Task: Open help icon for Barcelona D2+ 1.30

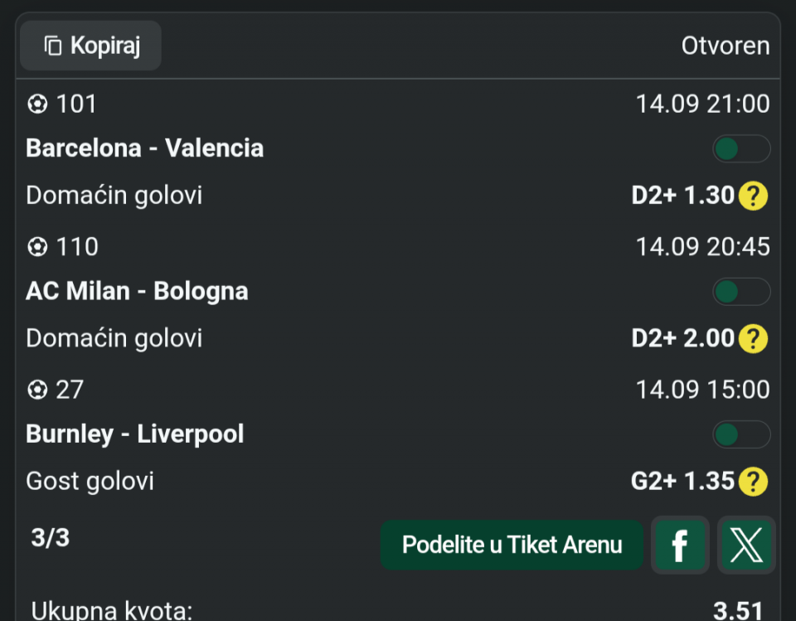Action: click(753, 196)
